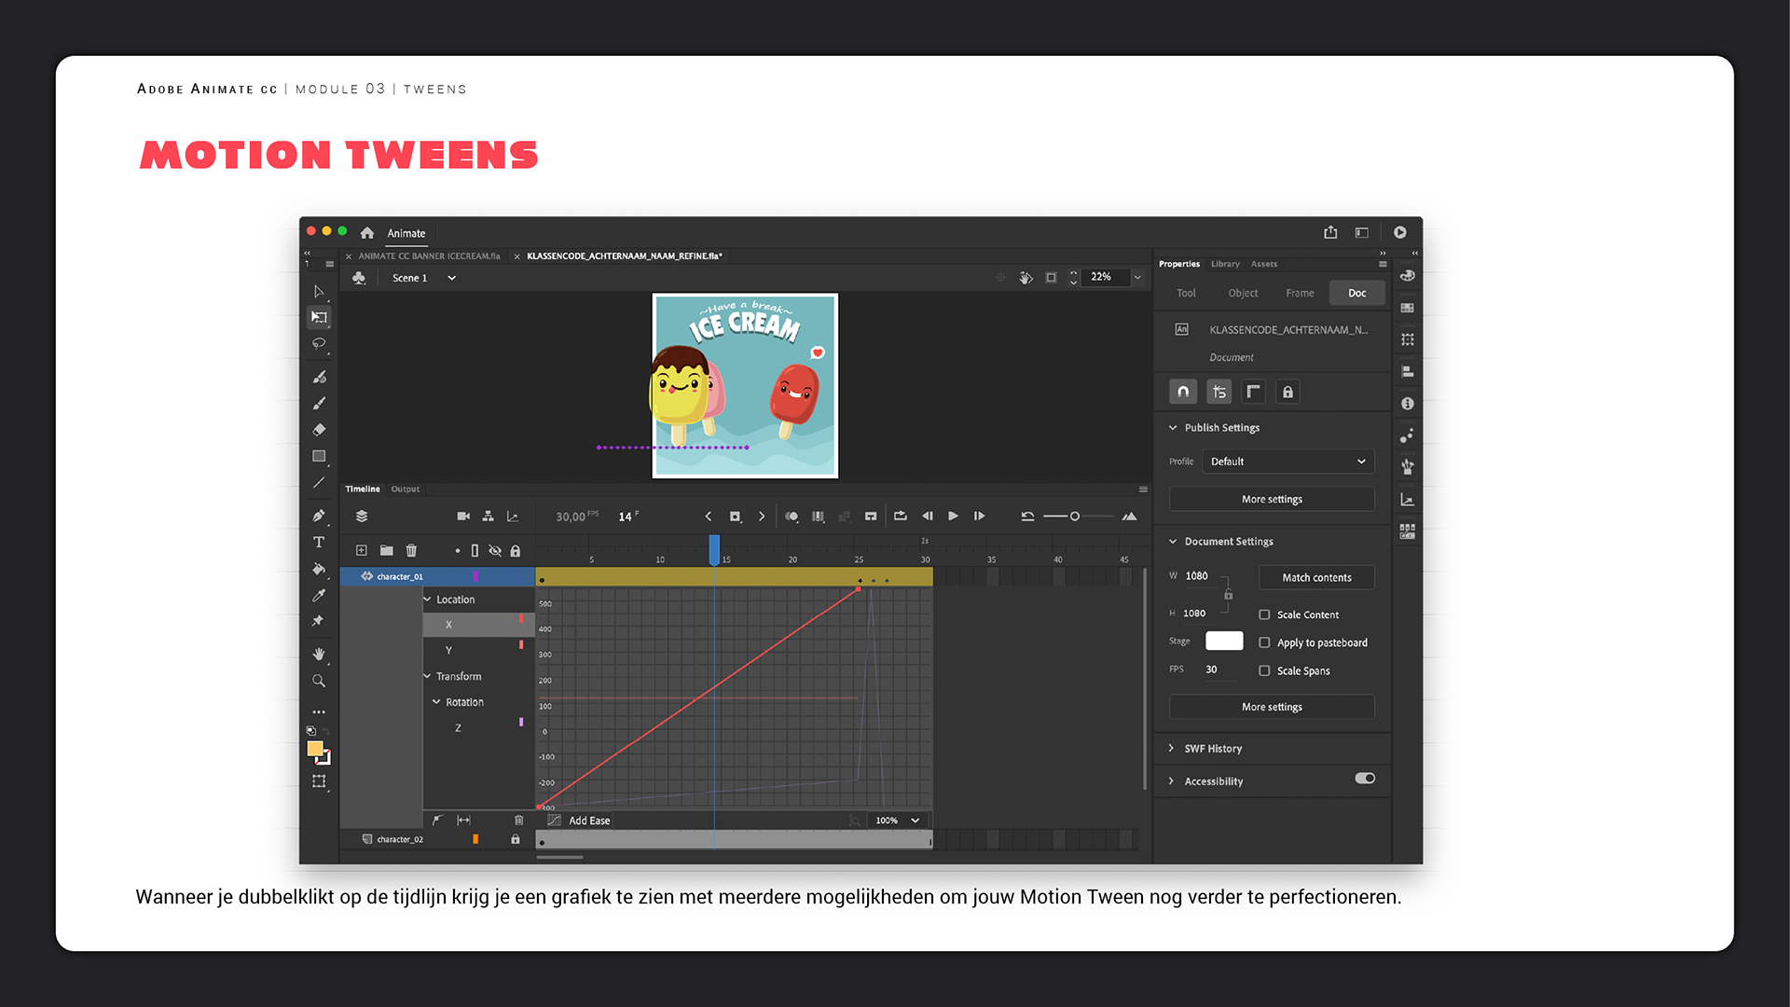Select the Text tool
Image resolution: width=1790 pixels, height=1007 pixels.
tap(319, 542)
